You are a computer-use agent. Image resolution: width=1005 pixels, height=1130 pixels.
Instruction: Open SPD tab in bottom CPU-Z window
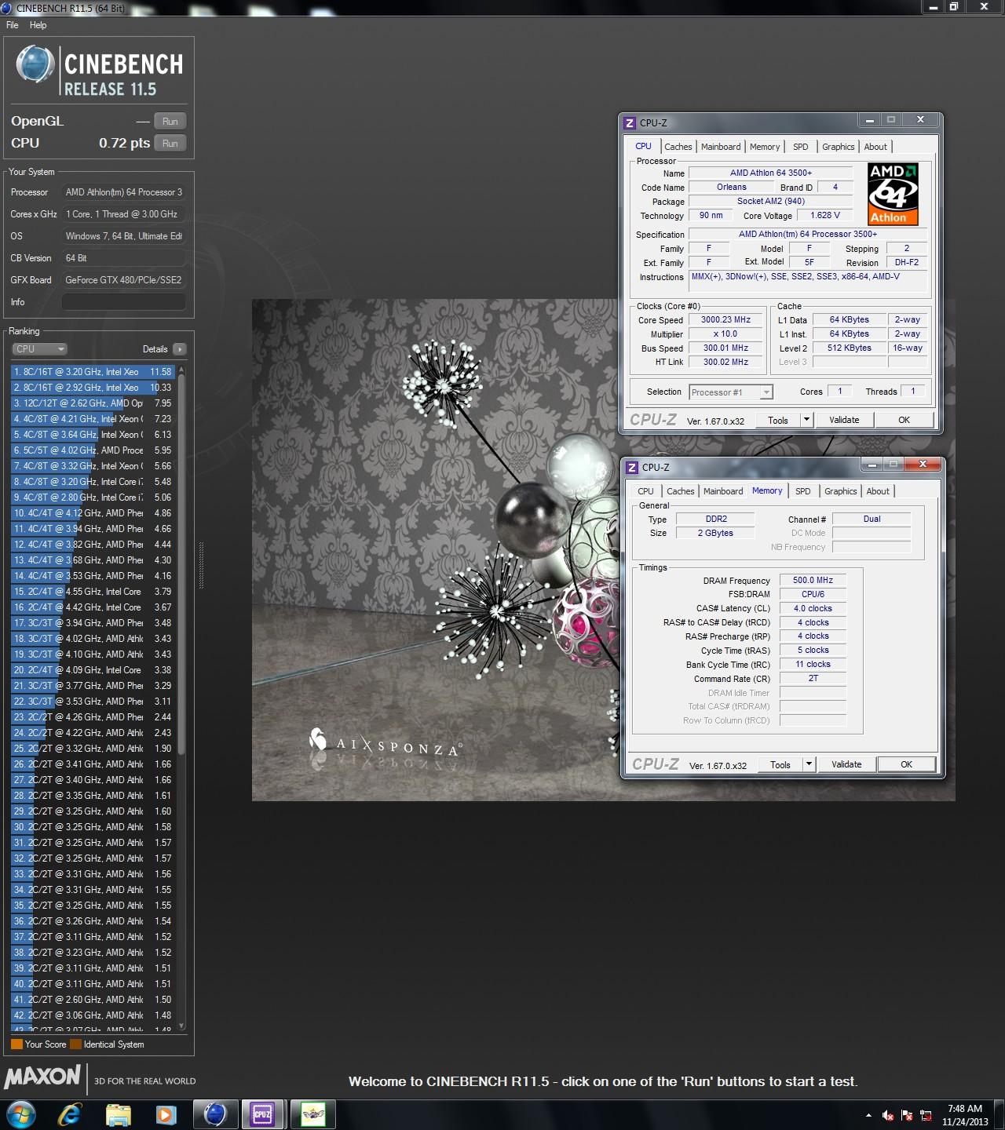pyautogui.click(x=803, y=491)
